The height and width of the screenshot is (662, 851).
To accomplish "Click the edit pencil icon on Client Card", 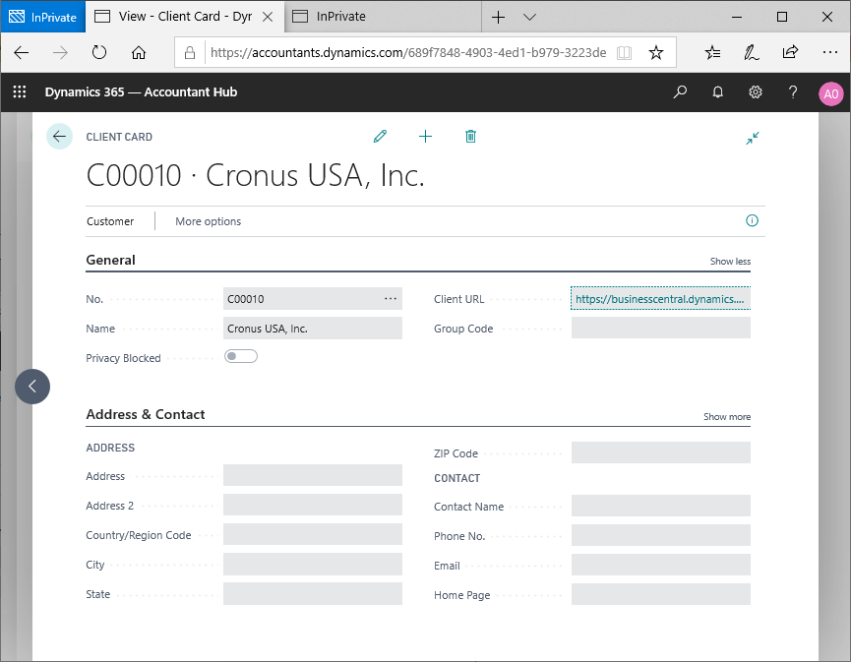I will 380,136.
